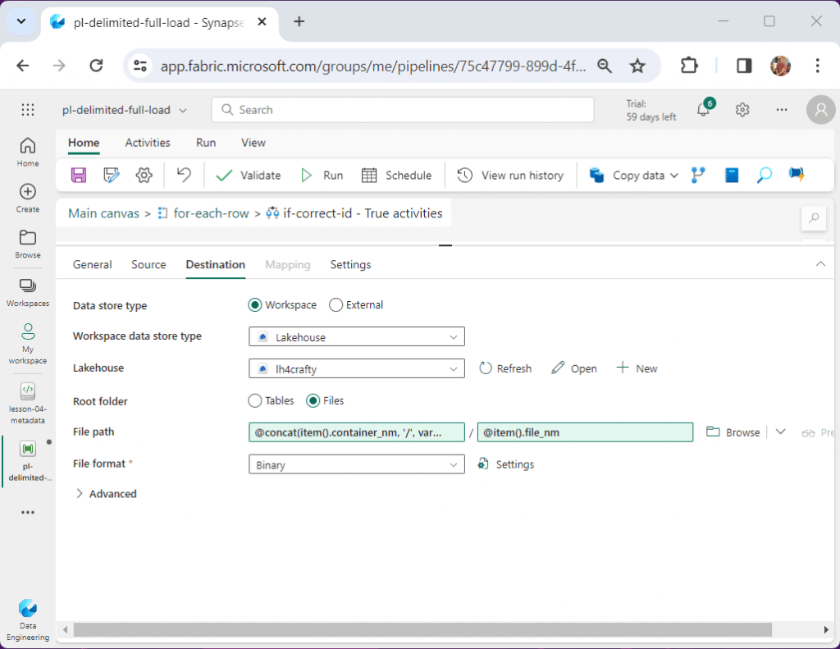Switch data store type to External
Image resolution: width=840 pixels, height=649 pixels.
coord(336,304)
